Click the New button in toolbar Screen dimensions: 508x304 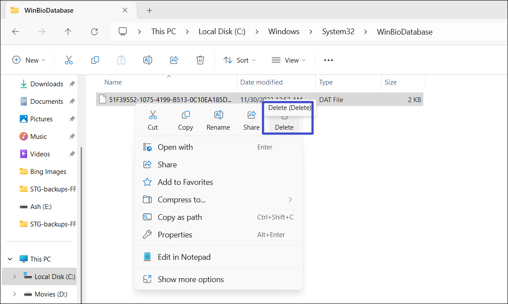[29, 60]
